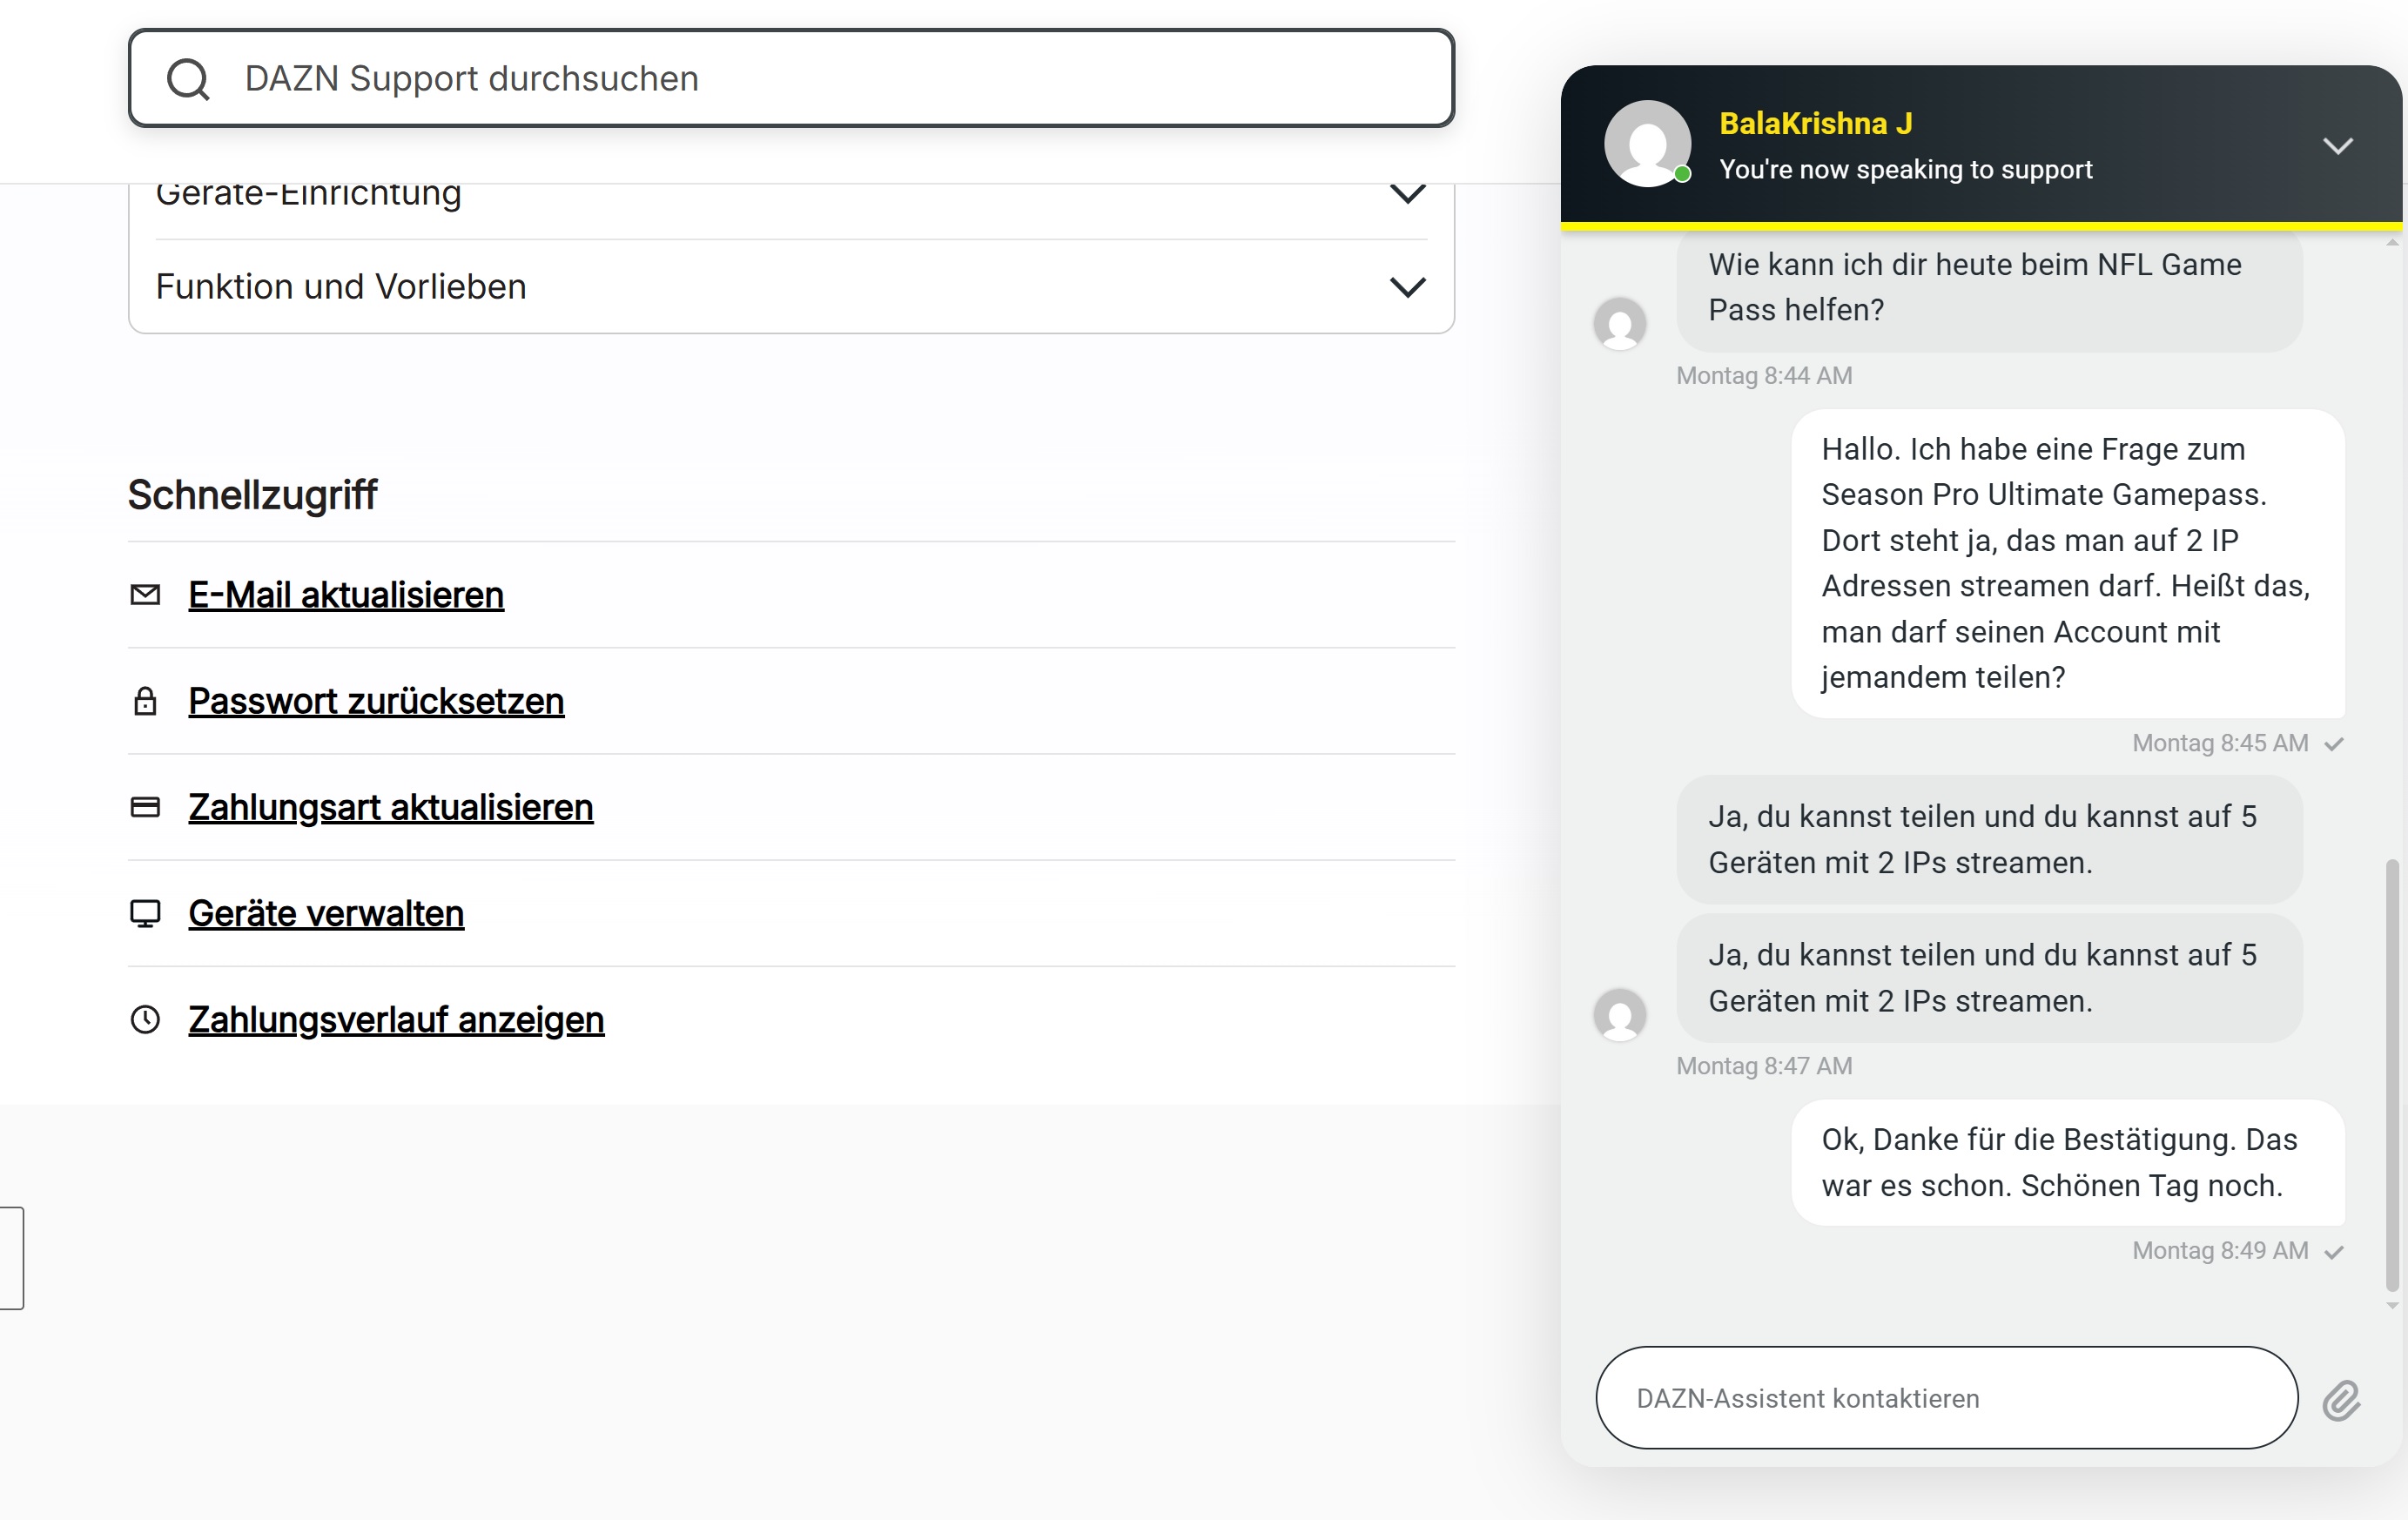Open the E-Mail aktualisieren link
Screen dimensions: 2408x1520
(x=346, y=595)
